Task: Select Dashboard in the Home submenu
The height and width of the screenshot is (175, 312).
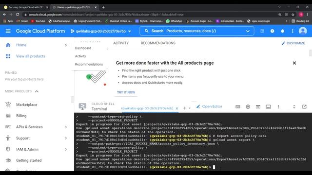Action: [83, 48]
